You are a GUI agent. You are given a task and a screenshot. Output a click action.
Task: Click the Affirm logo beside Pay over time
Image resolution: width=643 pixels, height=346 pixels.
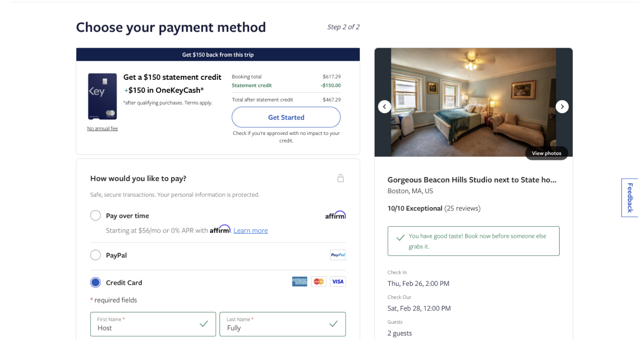[x=335, y=215]
